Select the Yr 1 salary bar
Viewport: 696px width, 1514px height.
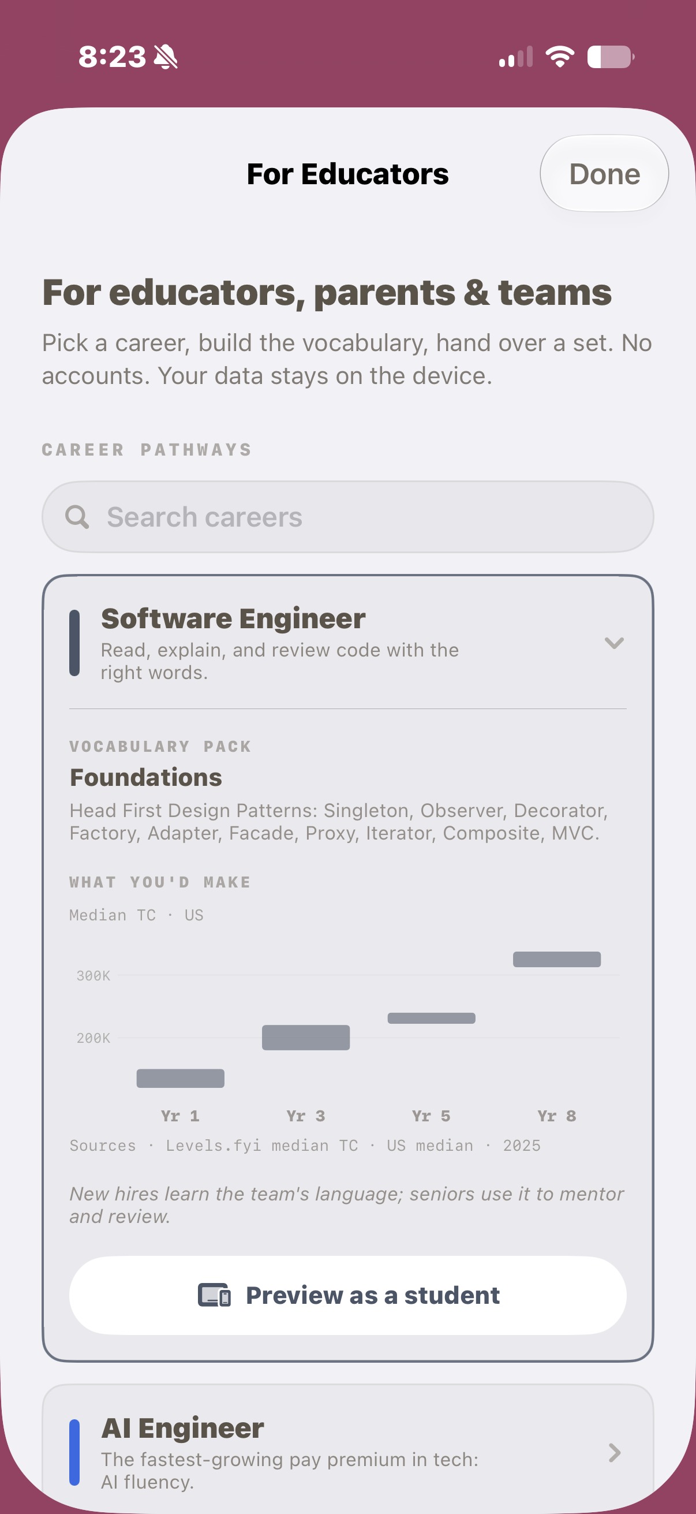coord(180,1078)
